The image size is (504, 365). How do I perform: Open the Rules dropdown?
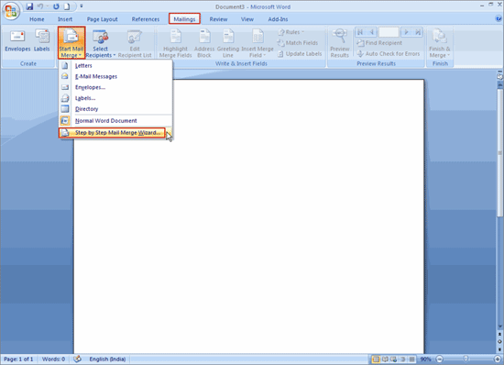(x=290, y=32)
